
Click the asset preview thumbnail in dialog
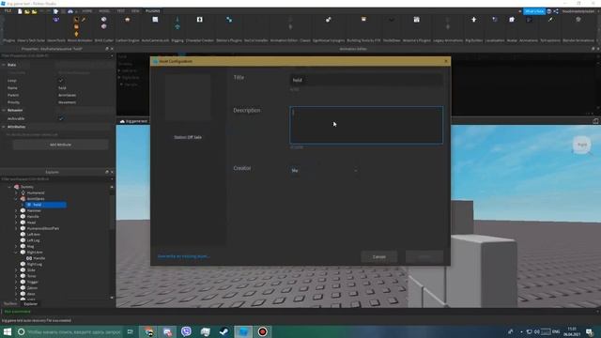188,98
